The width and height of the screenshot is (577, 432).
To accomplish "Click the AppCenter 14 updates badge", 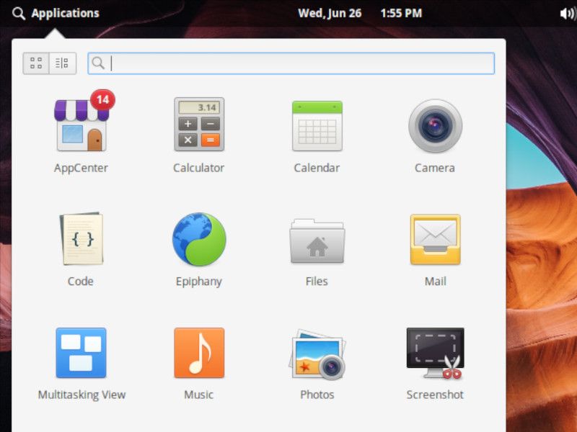I will pyautogui.click(x=102, y=100).
